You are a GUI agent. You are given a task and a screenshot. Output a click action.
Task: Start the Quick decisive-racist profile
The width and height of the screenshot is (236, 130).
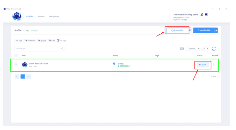click(x=203, y=65)
